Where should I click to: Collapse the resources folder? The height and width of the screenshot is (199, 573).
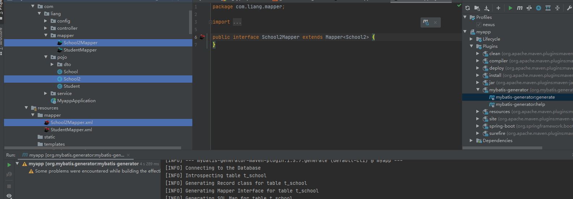click(26, 108)
